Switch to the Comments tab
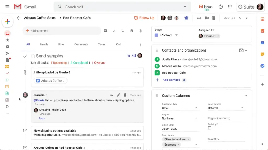The height and width of the screenshot is (150, 268). (81, 44)
